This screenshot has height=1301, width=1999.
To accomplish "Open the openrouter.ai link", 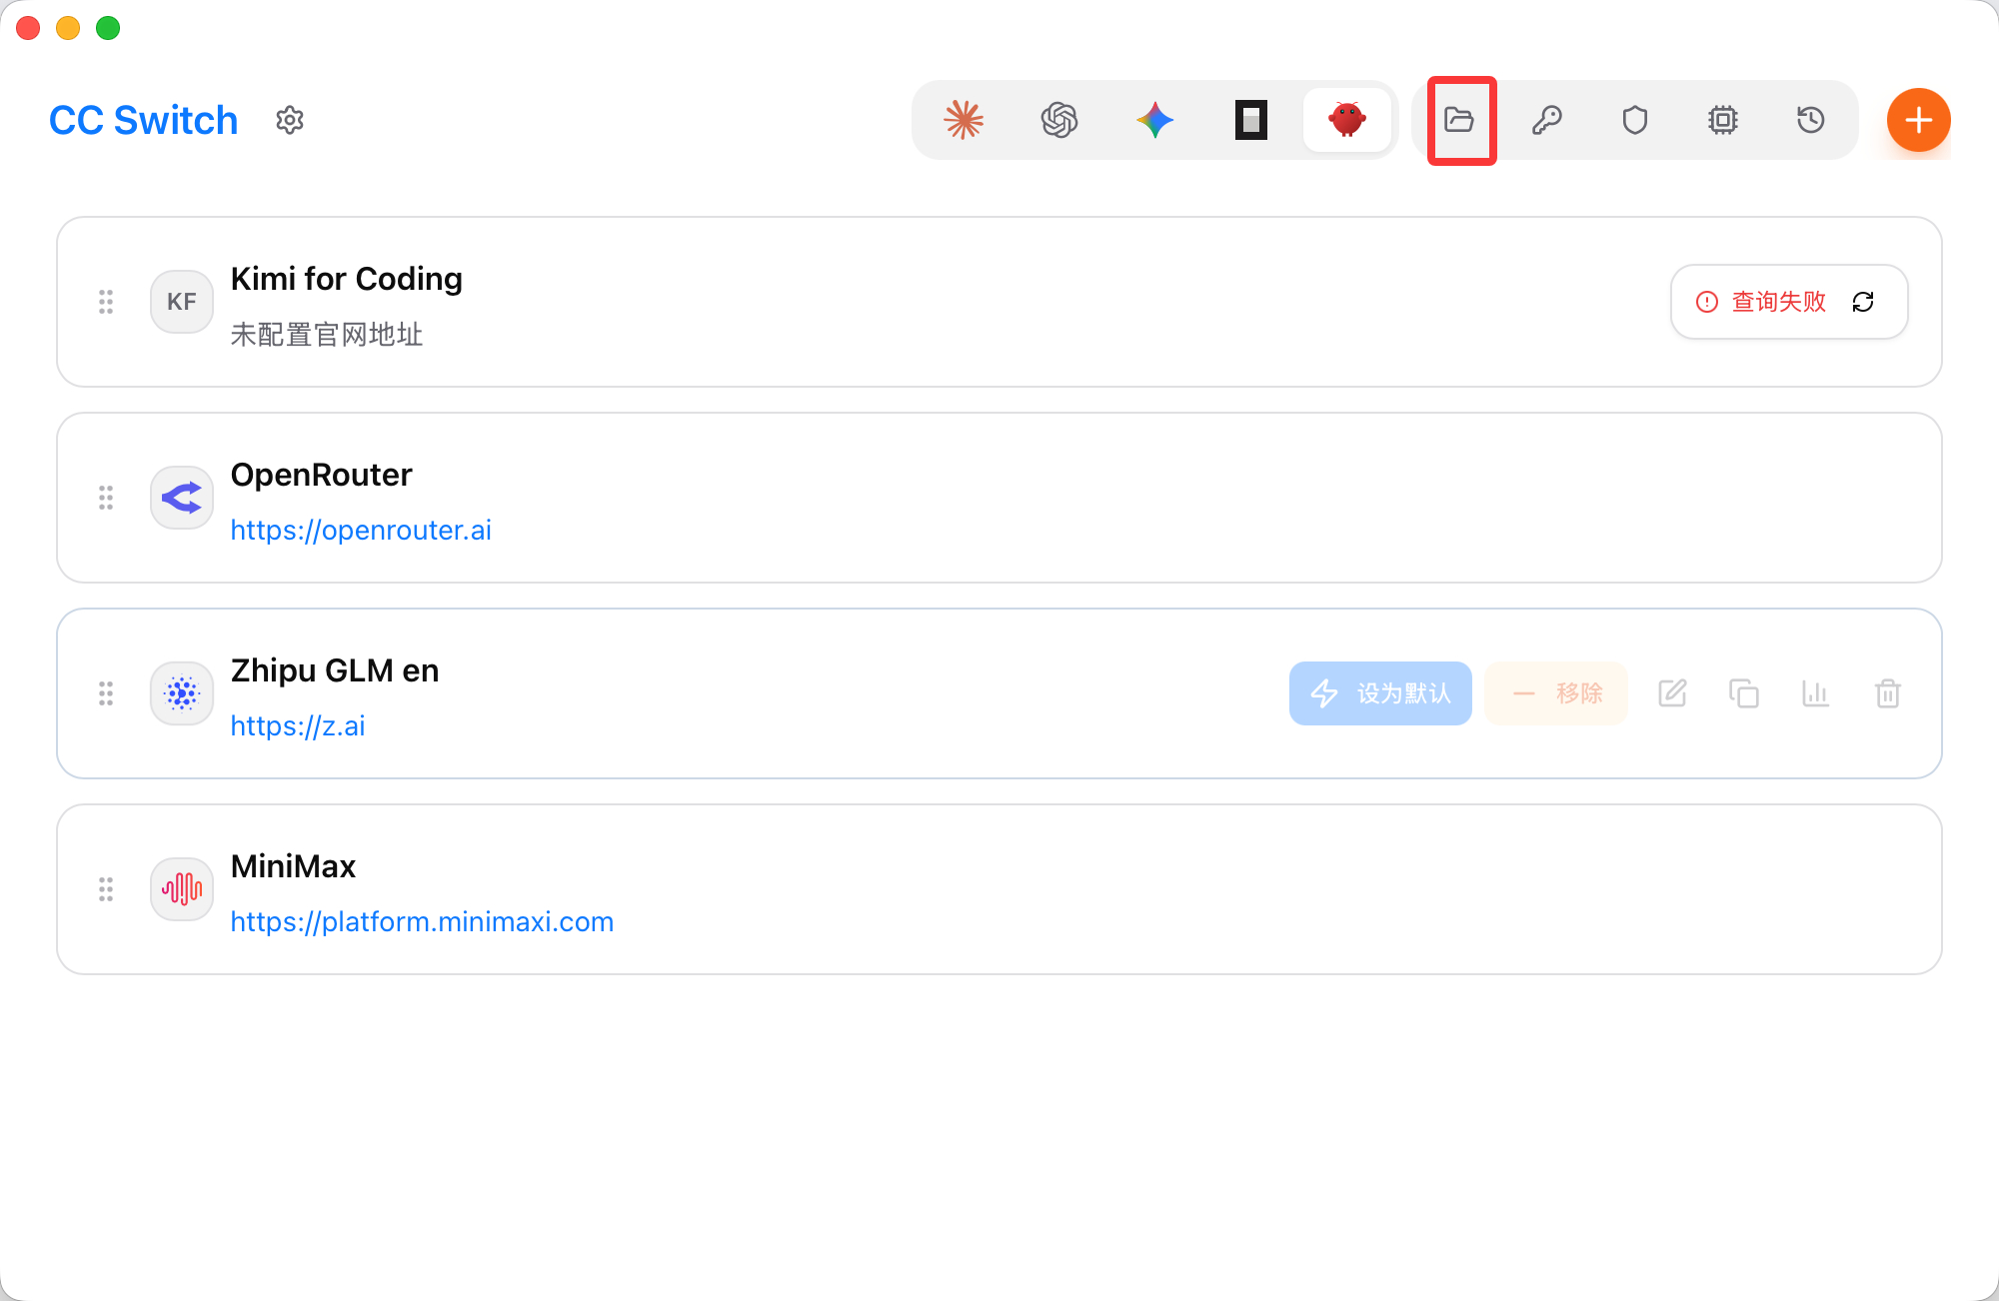I will 361,530.
